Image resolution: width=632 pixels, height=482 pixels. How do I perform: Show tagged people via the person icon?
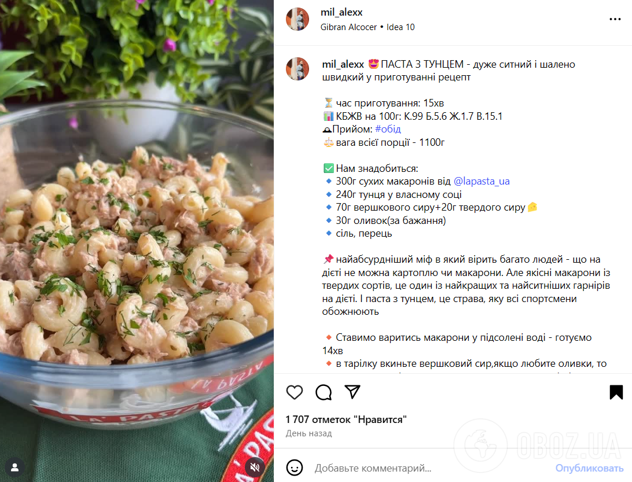pos(15,467)
